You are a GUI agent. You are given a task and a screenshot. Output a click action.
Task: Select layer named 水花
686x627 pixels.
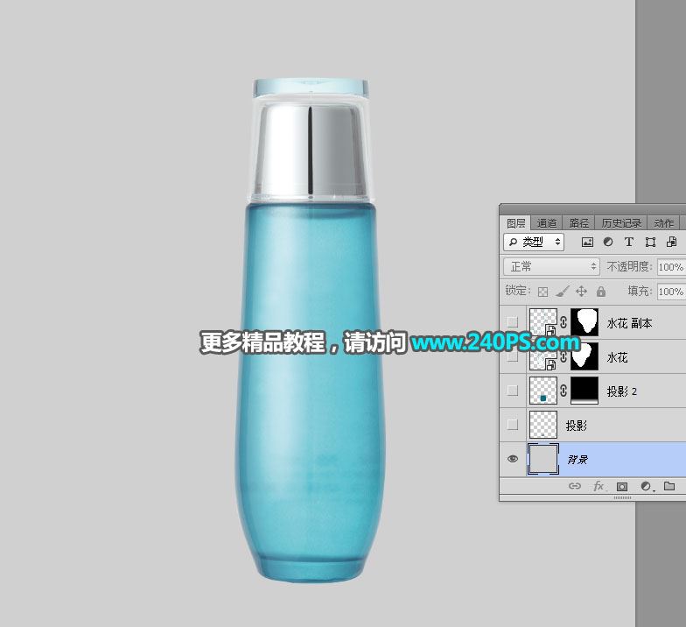(x=618, y=357)
